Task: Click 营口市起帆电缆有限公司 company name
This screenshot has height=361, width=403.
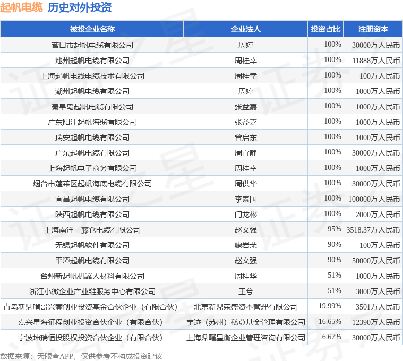Action: [92, 45]
